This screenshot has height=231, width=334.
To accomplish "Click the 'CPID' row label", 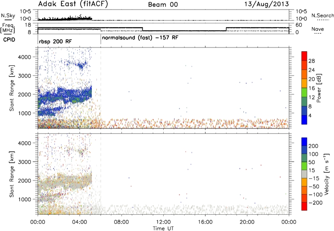I will pos(9,40).
